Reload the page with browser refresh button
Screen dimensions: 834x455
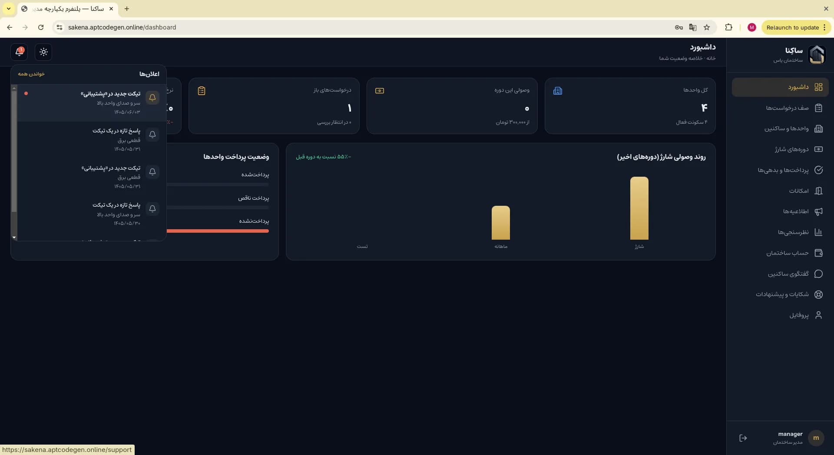(41, 27)
